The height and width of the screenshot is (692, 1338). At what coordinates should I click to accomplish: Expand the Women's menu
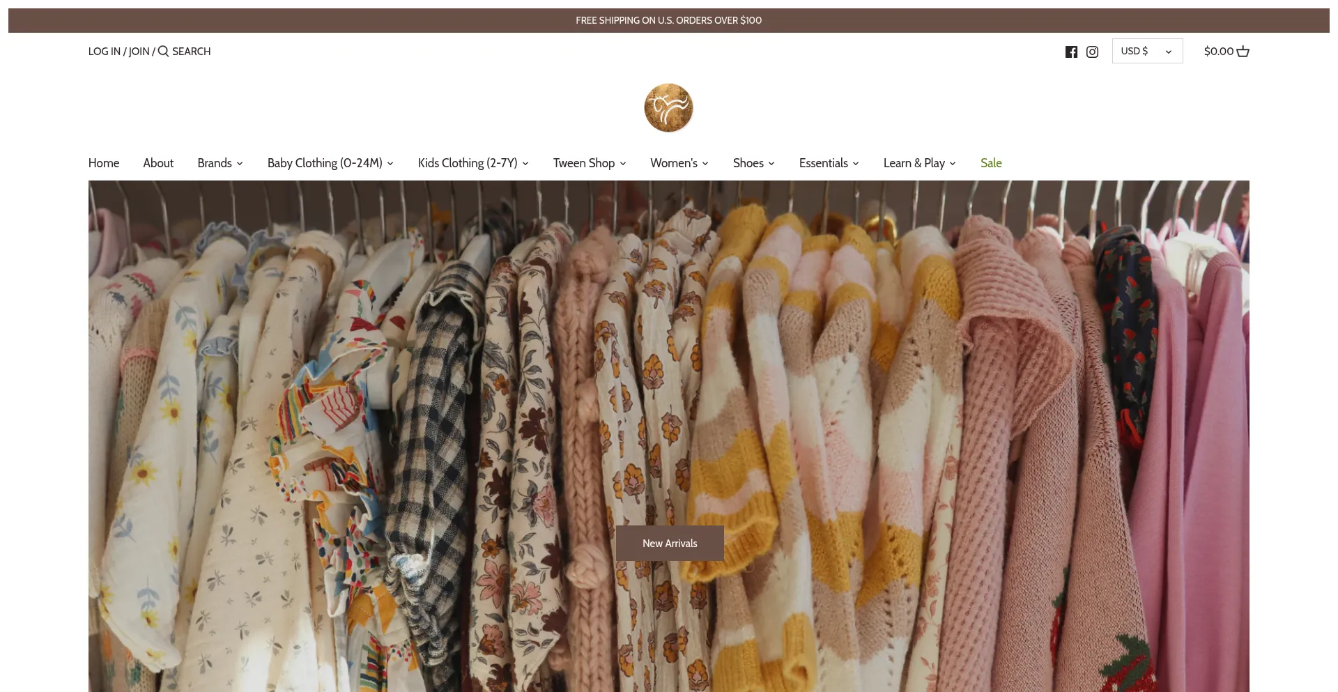[679, 163]
